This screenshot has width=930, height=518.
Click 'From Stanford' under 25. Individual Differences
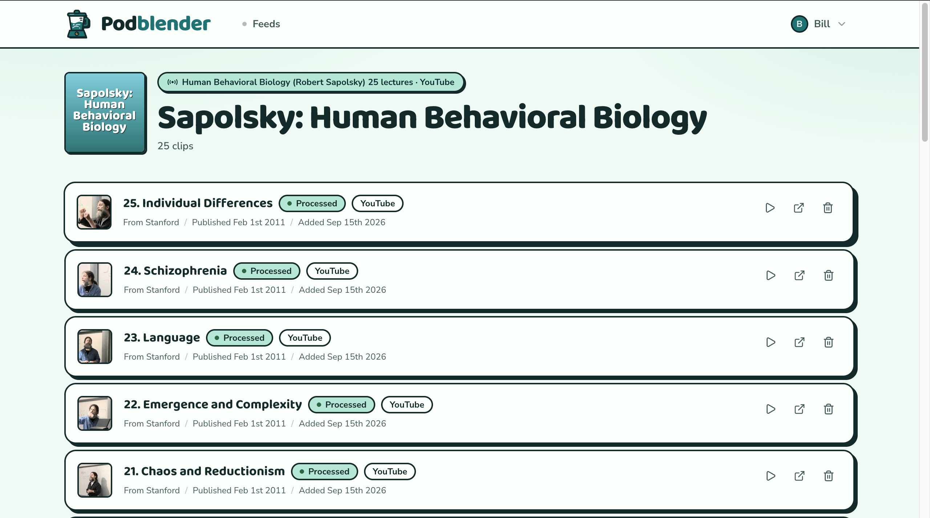coord(151,222)
